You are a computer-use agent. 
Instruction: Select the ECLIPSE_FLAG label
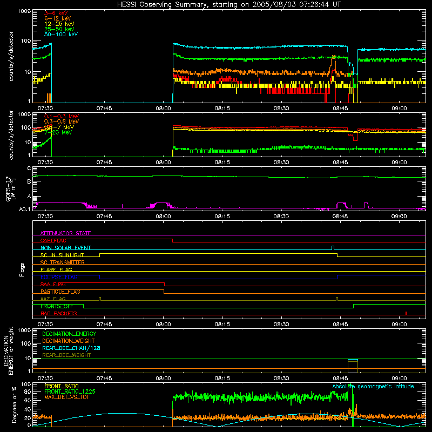point(59,277)
